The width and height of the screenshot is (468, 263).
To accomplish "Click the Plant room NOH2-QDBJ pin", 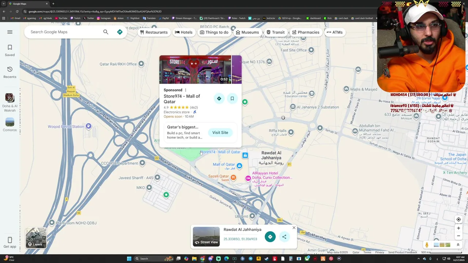I will [52, 222].
